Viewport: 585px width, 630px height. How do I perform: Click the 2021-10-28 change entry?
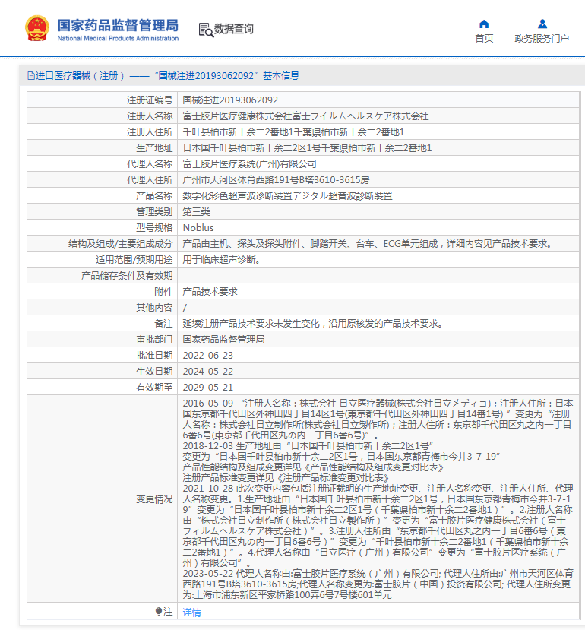click(x=378, y=526)
